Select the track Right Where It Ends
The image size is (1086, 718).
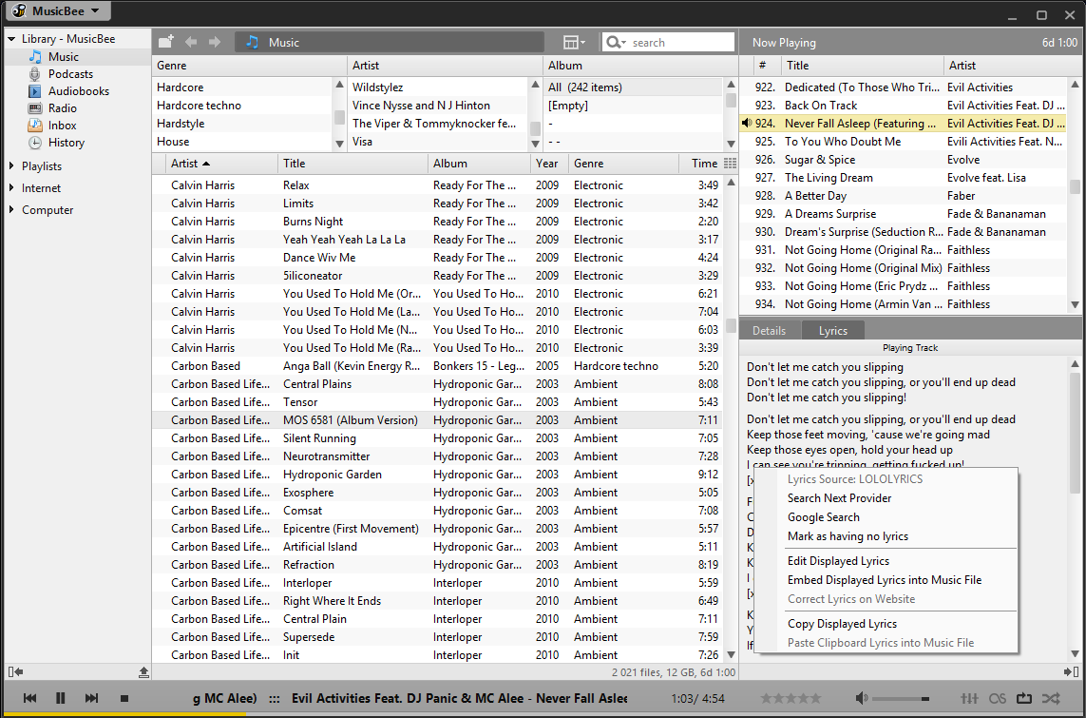(x=438, y=601)
